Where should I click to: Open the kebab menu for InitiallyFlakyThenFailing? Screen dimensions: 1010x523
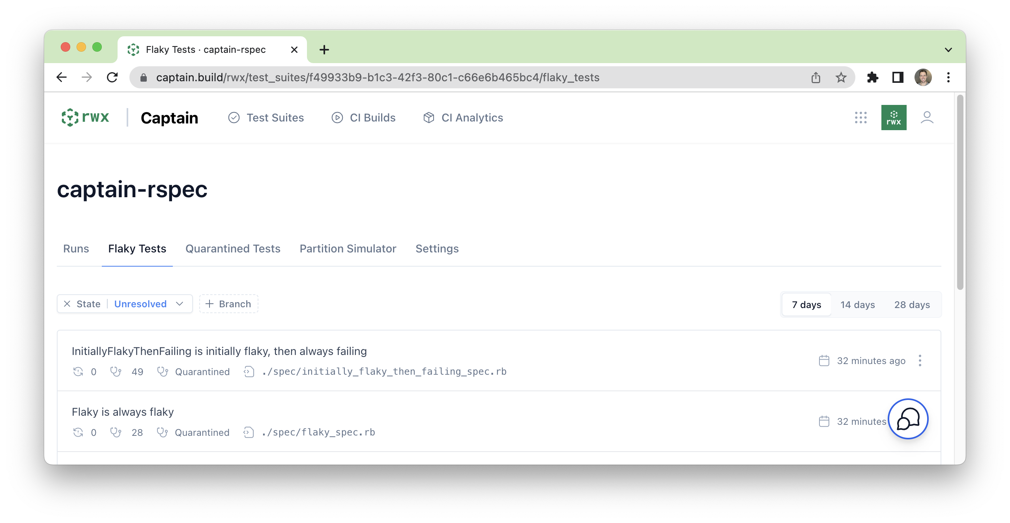[x=920, y=360]
